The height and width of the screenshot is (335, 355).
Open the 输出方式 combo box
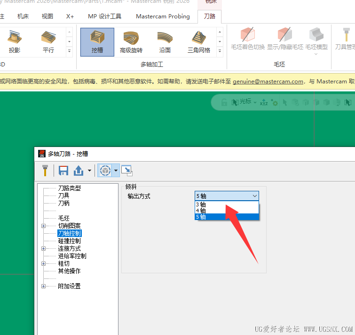point(227,196)
